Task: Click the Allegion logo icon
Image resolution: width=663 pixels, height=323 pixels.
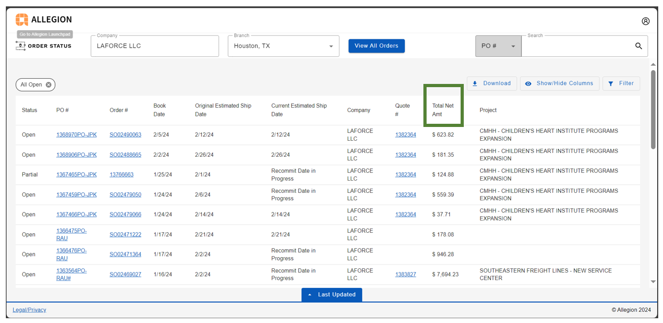Action: 22,20
